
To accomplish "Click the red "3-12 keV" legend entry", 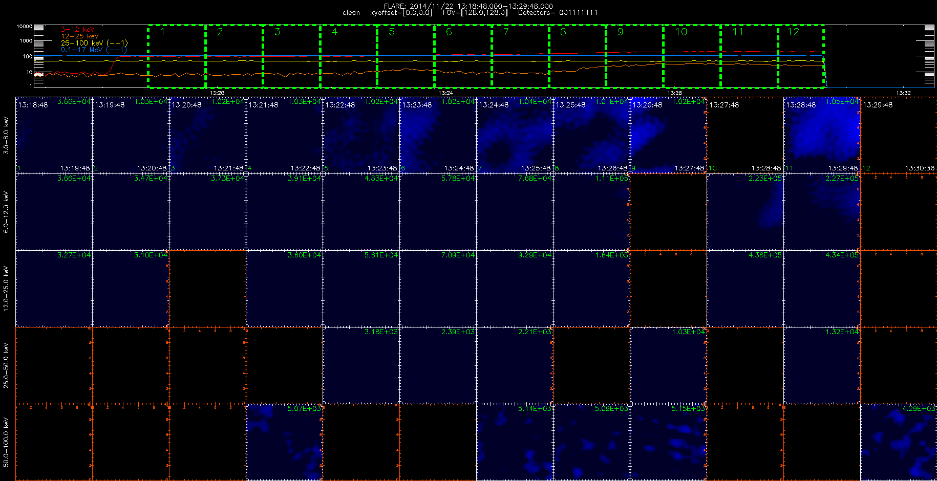I will [x=78, y=30].
